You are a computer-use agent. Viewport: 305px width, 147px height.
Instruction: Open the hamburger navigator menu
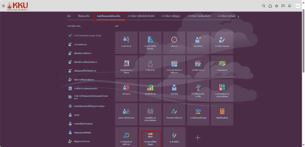(x=4, y=6)
